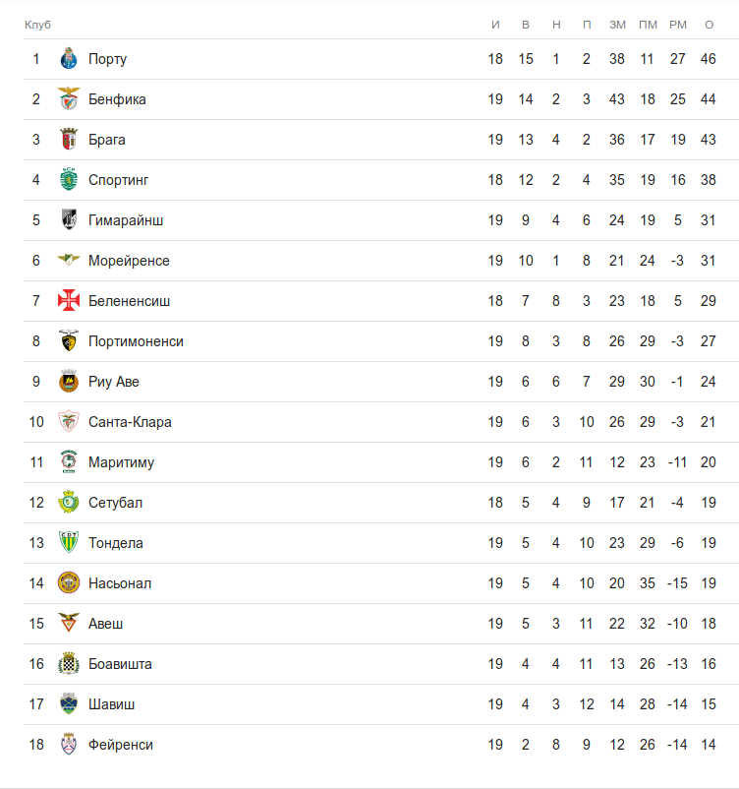Open the Портимоненси club logo

(x=68, y=341)
